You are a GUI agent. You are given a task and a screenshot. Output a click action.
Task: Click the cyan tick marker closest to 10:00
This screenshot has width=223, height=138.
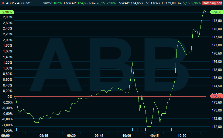[x=132, y=129]
